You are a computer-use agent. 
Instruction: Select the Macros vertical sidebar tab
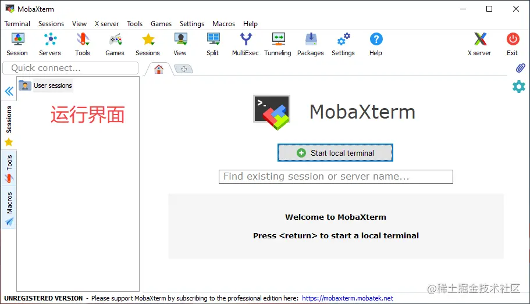pos(9,208)
